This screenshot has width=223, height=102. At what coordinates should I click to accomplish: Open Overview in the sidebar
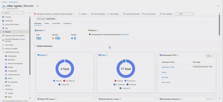point(8,17)
